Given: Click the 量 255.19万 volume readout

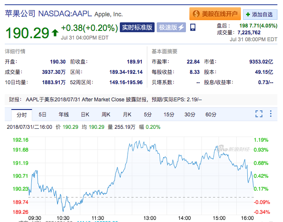Looking at the screenshot, I should (x=122, y=127).
